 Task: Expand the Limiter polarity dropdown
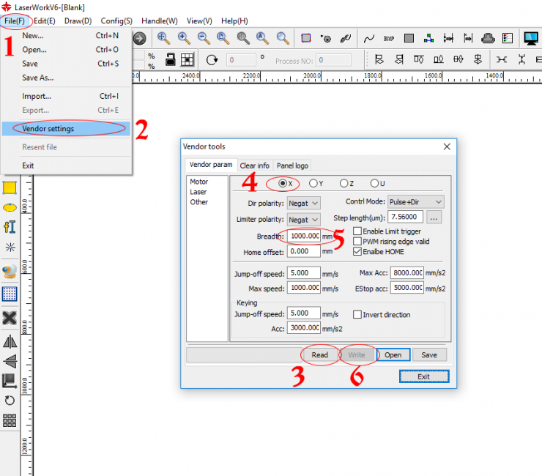(303, 219)
